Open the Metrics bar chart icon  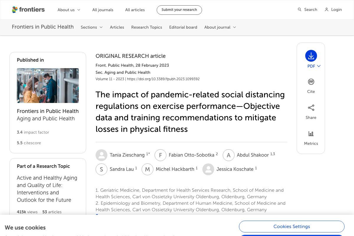pos(311,134)
